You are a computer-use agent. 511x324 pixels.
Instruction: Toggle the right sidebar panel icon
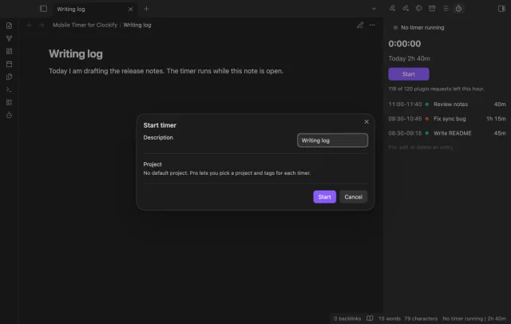501,9
